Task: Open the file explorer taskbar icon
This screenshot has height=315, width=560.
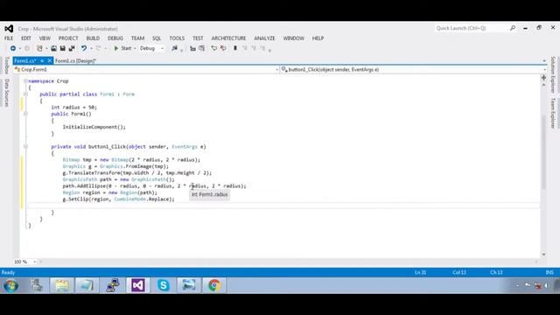Action: pos(62,285)
